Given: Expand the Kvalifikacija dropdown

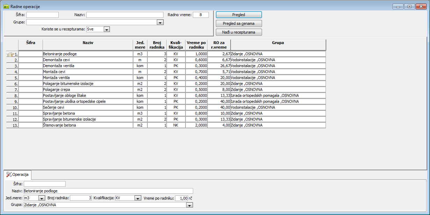Looking at the screenshot, I should pyautogui.click(x=138, y=198).
